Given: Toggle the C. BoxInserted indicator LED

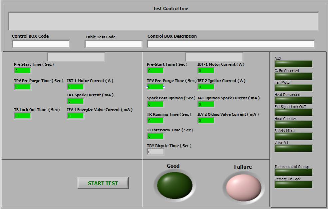Looking at the screenshot, I should point(293,76).
